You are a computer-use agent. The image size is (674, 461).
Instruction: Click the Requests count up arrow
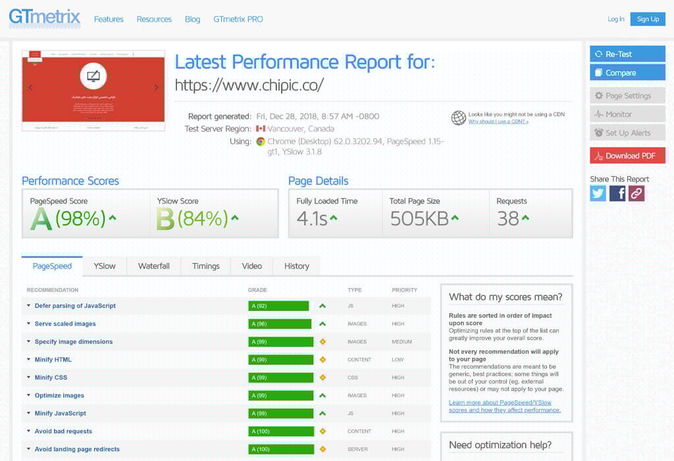[x=525, y=218]
